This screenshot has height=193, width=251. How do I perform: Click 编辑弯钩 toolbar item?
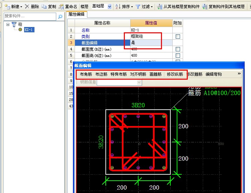pyautogui.click(x=214, y=74)
